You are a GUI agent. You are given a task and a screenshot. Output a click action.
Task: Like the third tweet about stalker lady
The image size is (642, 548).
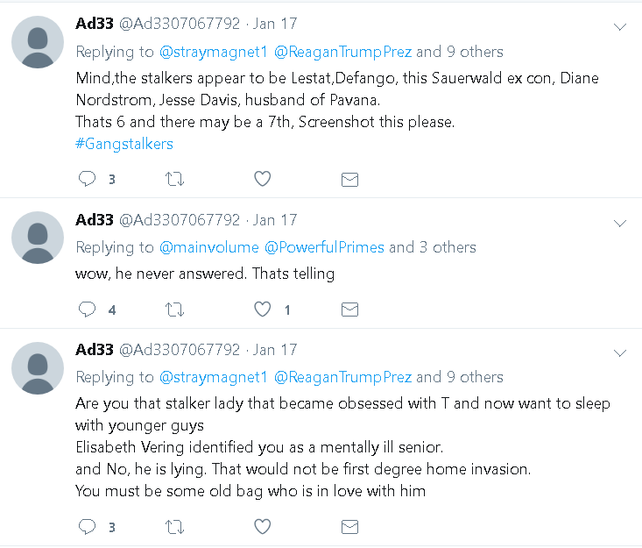[x=262, y=527]
